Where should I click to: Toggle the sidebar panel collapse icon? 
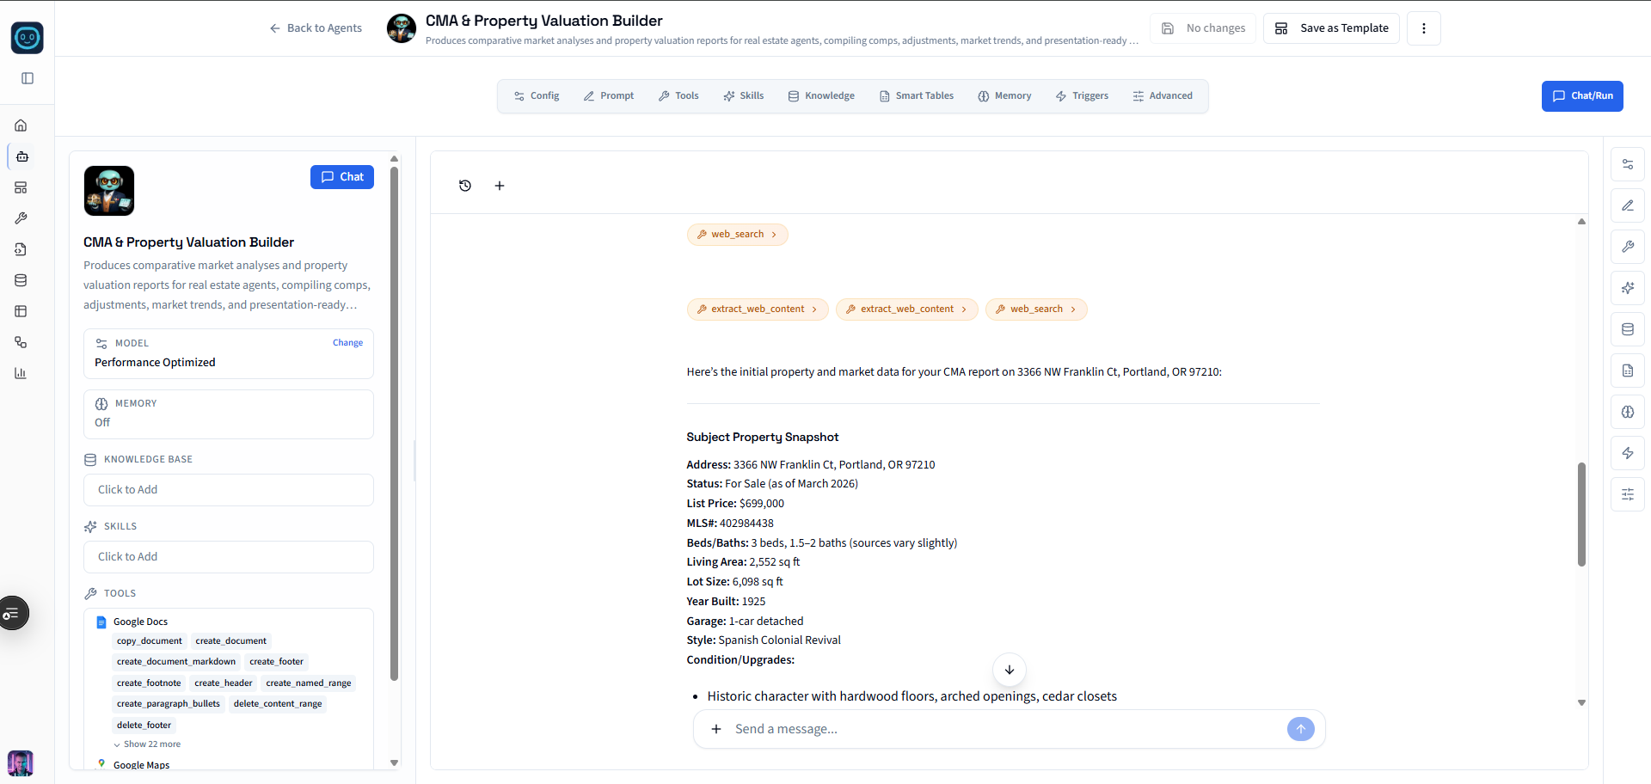(x=28, y=78)
